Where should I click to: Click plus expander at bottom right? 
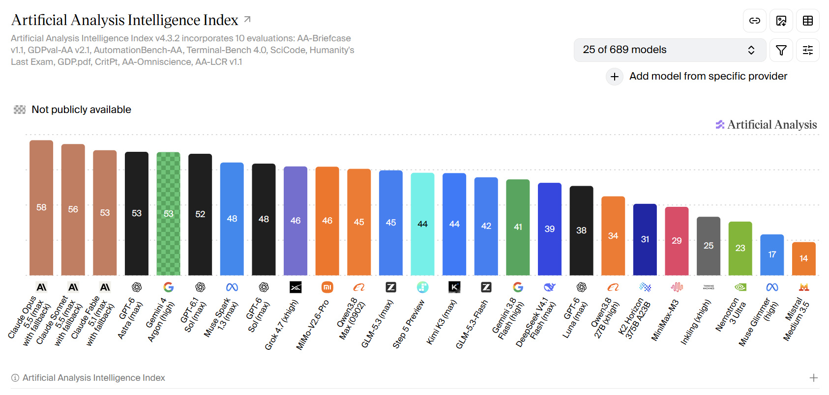(x=814, y=378)
